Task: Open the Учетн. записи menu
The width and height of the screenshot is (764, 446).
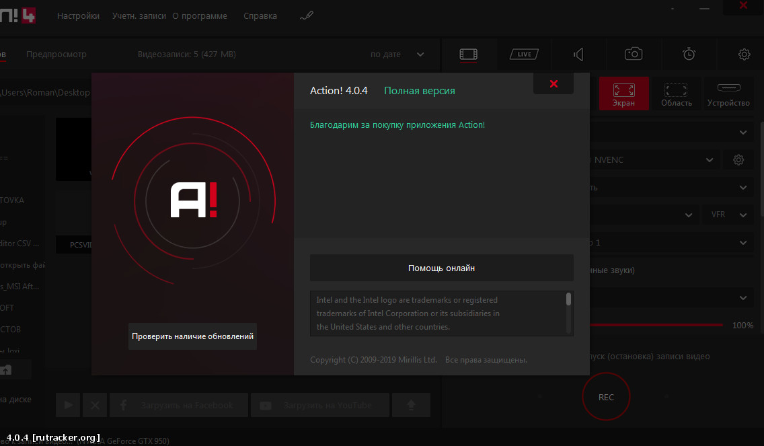Action: pos(139,15)
